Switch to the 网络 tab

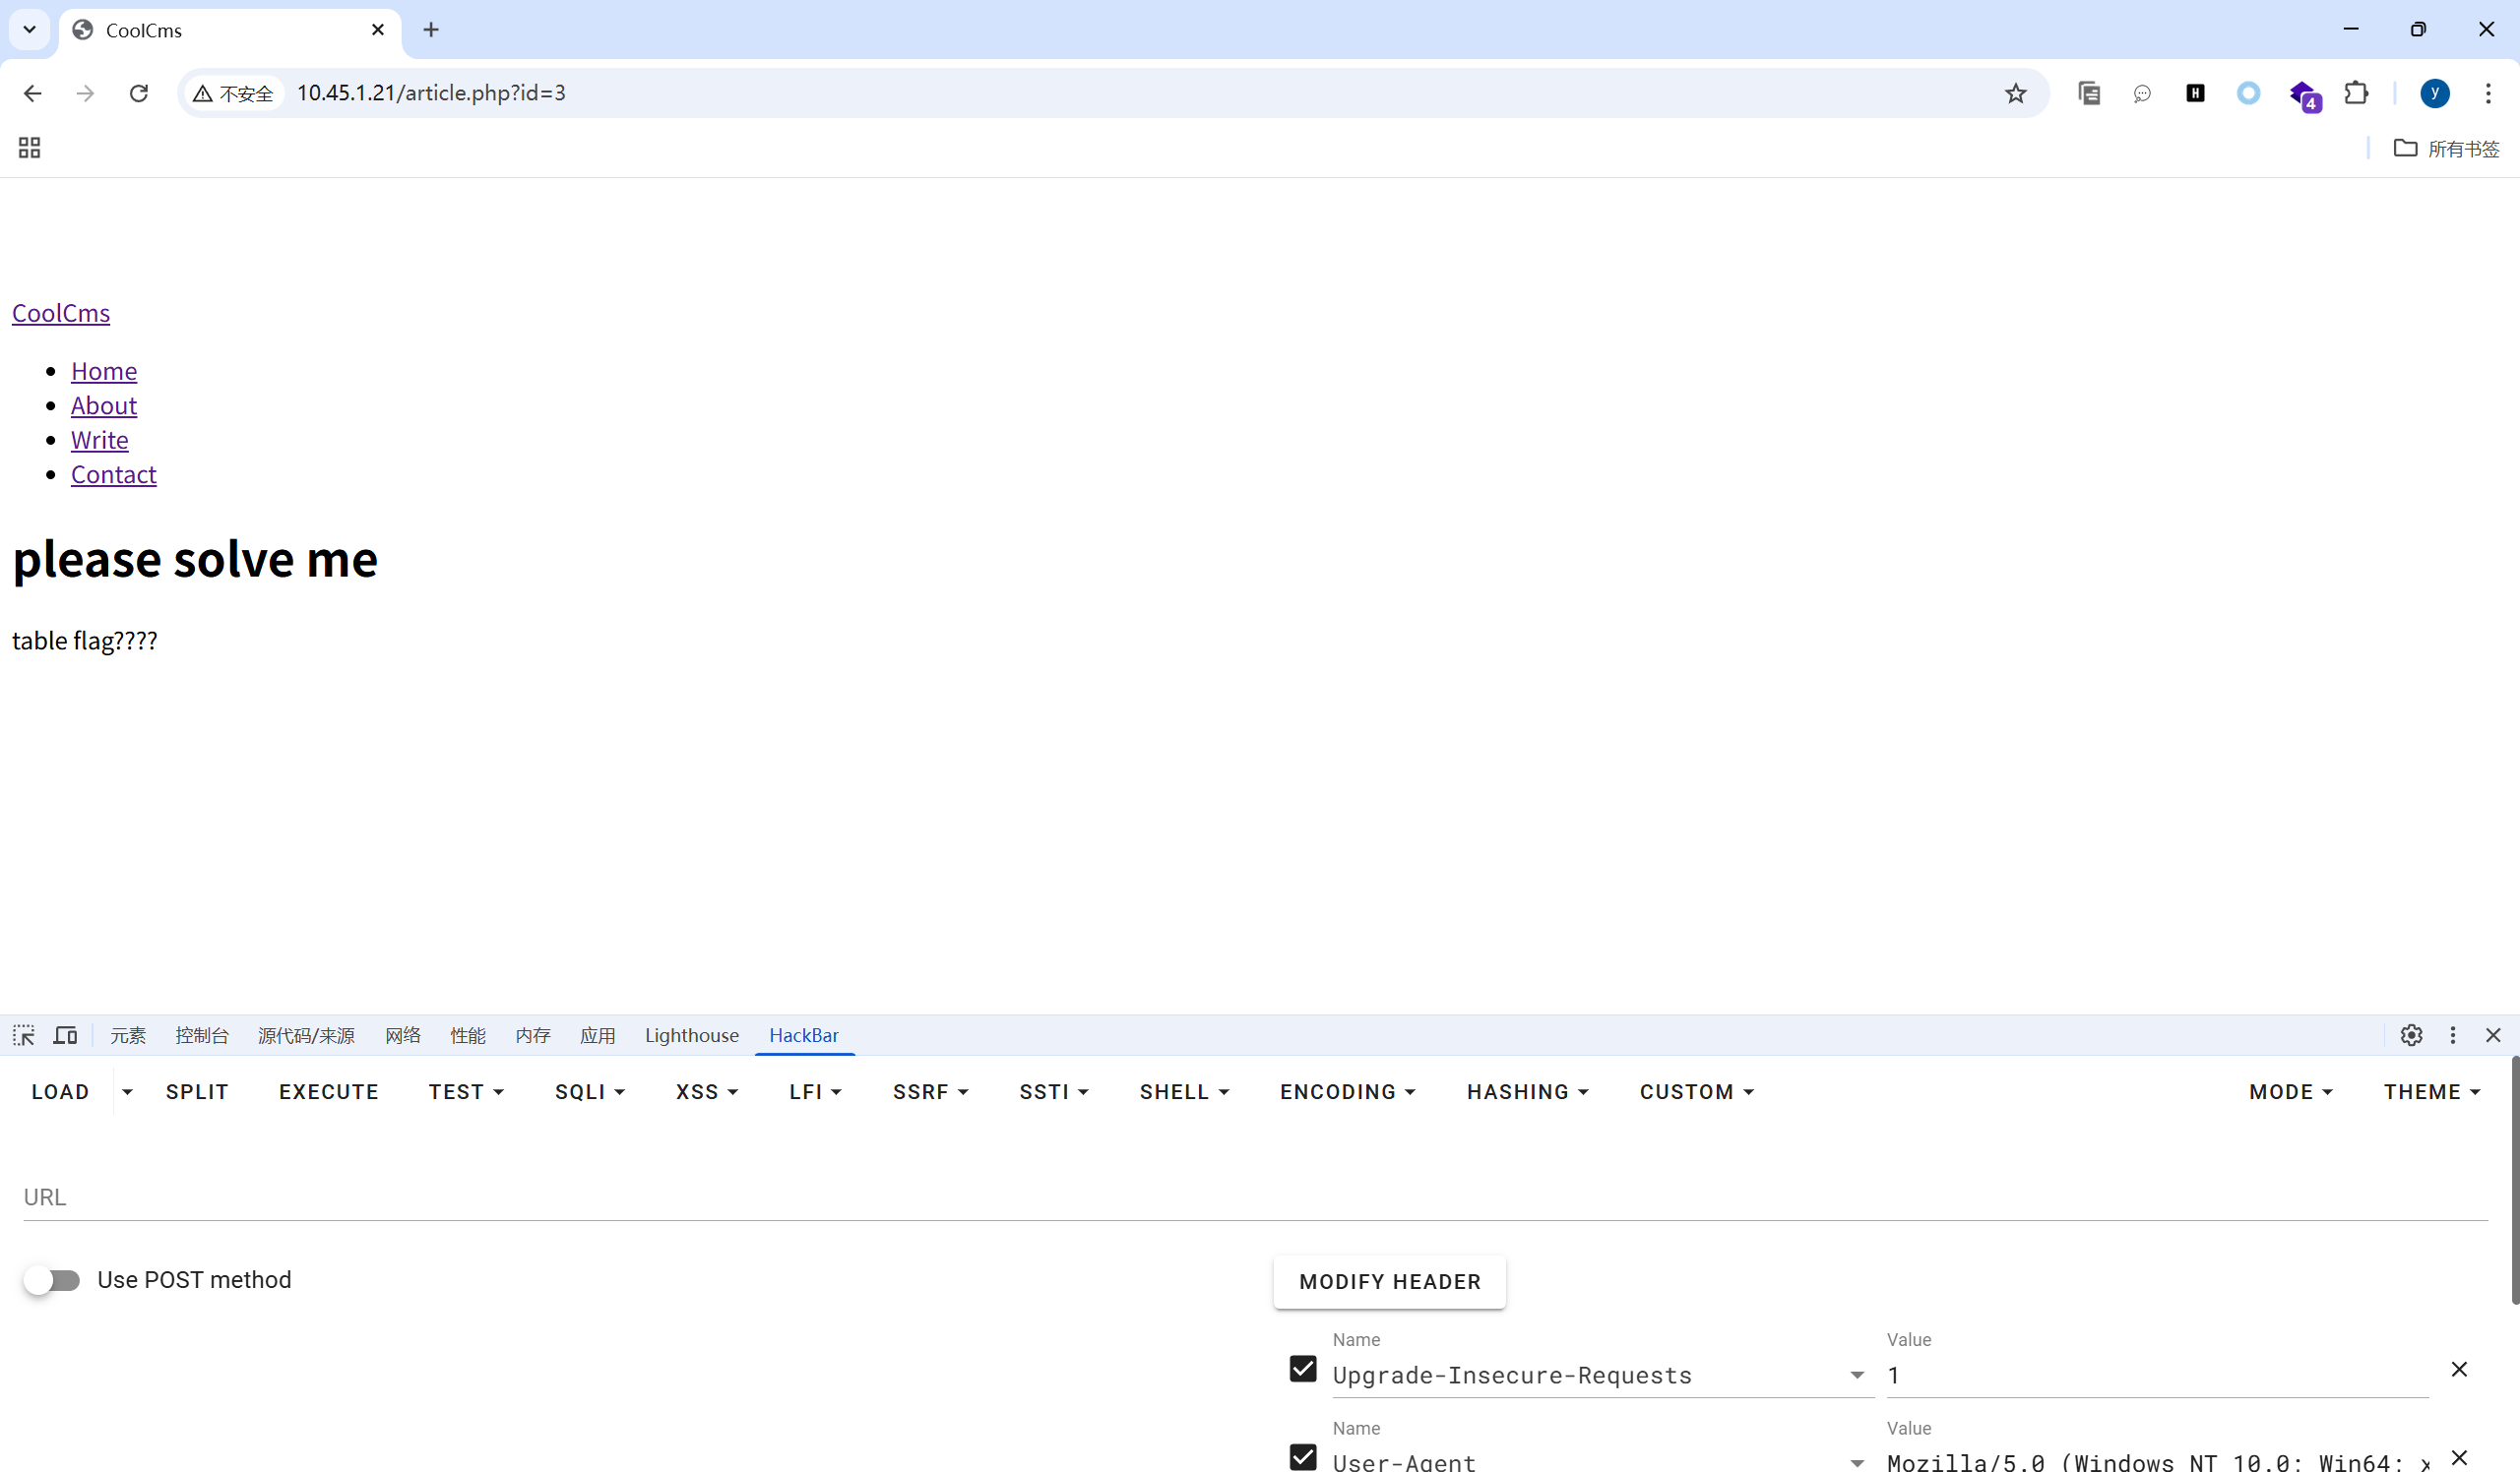[402, 1035]
